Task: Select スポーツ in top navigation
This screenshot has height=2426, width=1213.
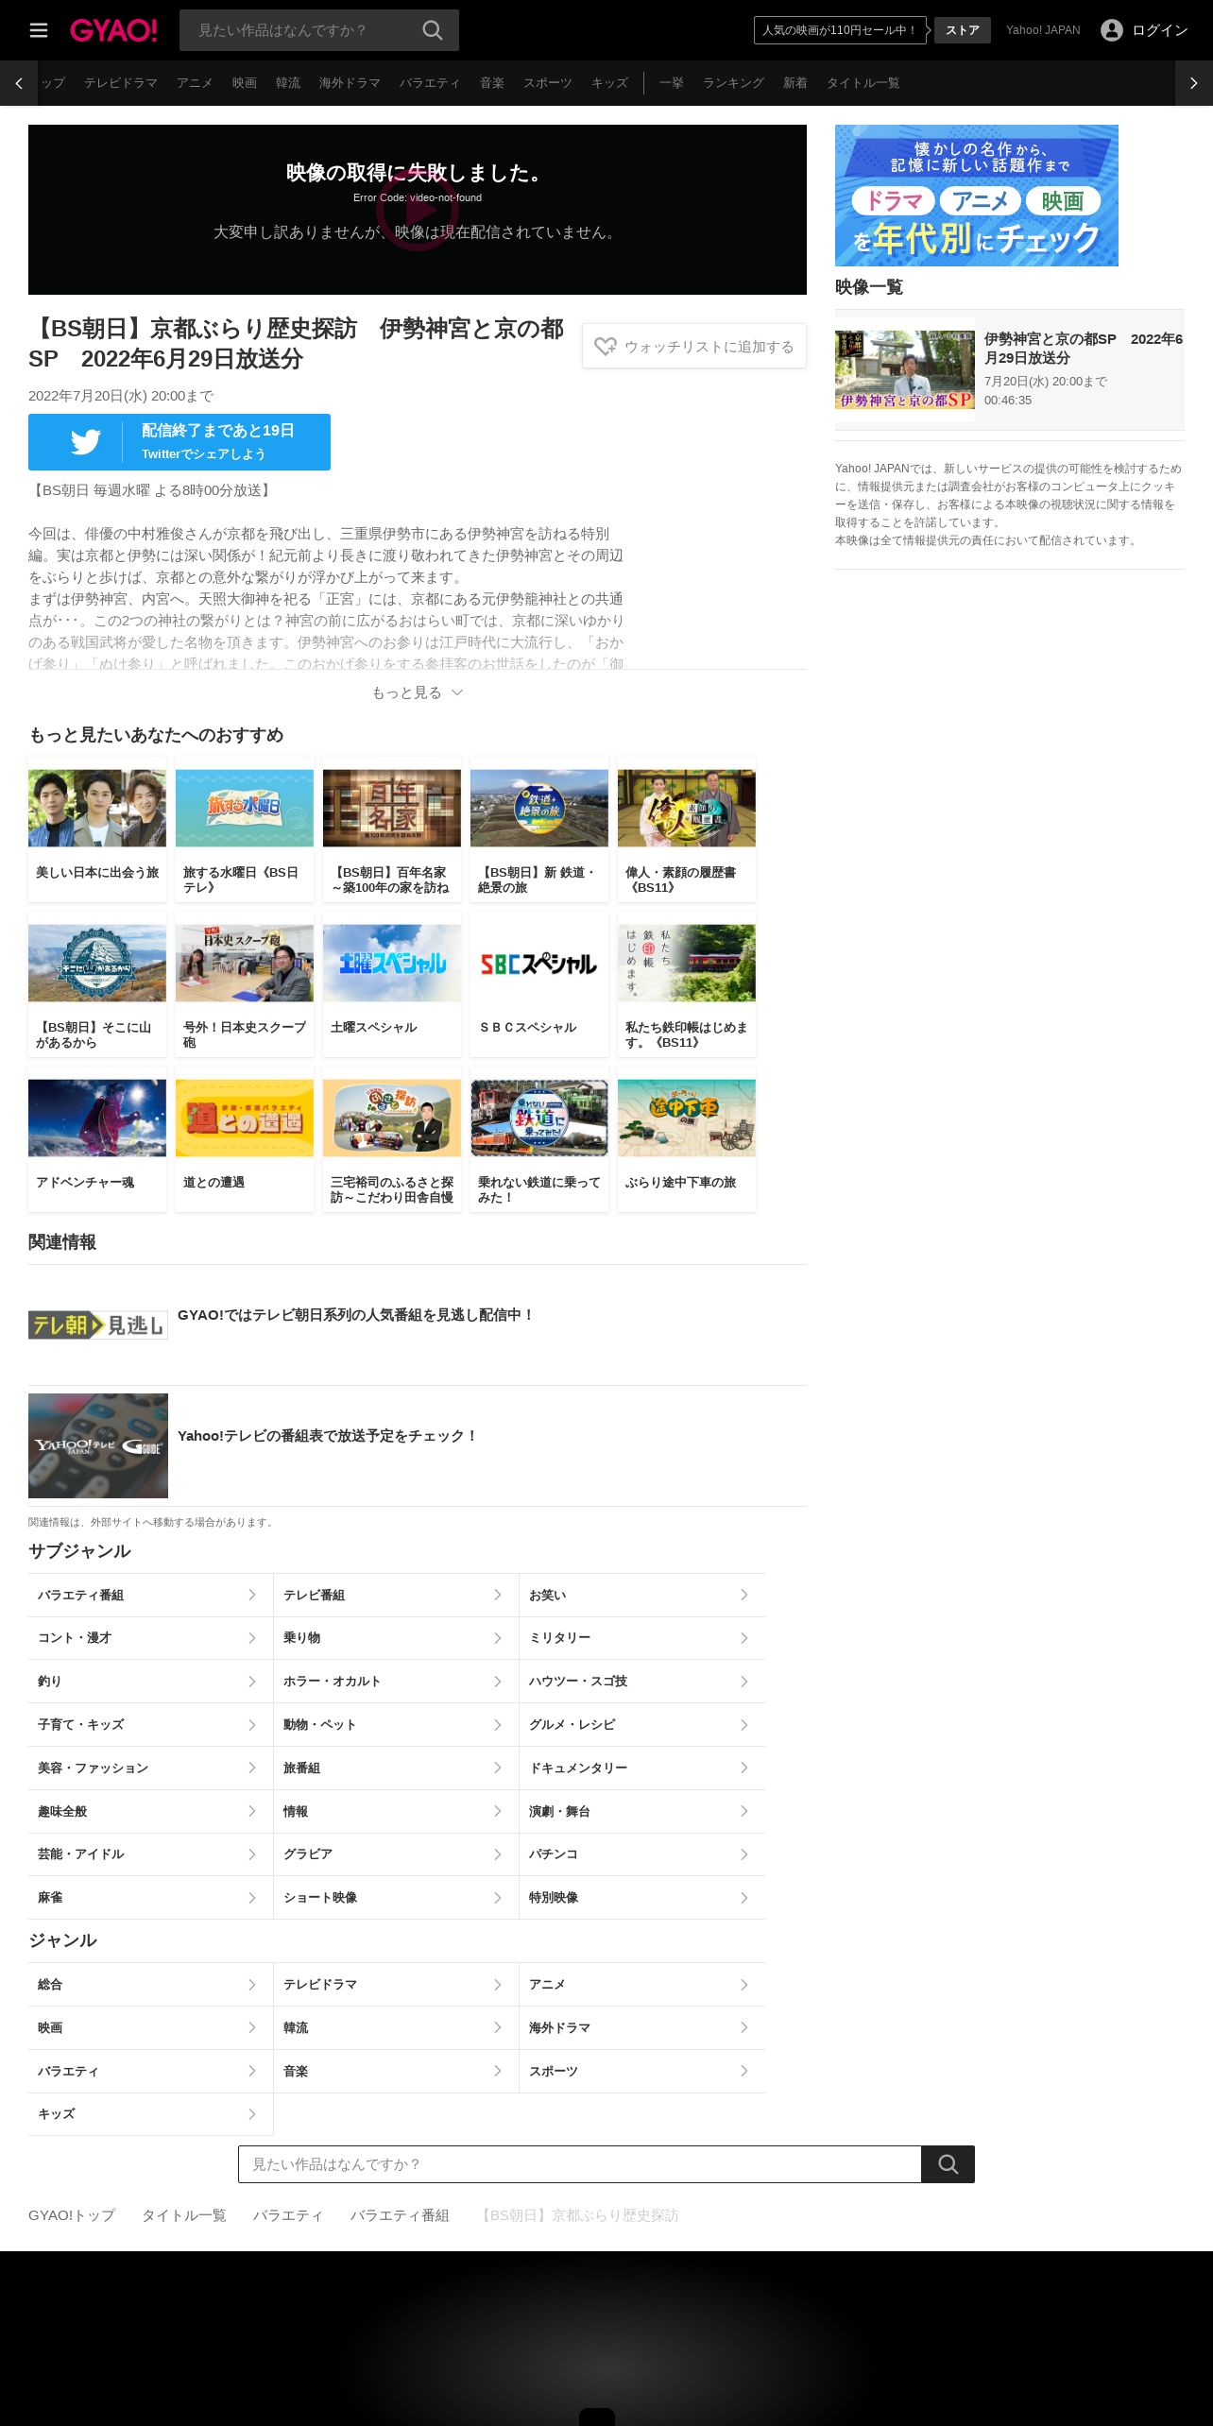Action: pyautogui.click(x=548, y=83)
